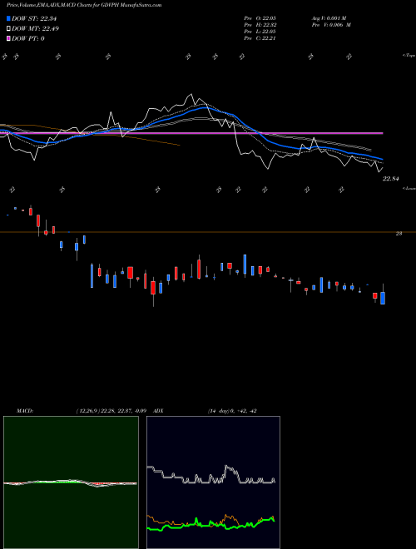Select the 'DOW MT: 22.49' legend text
Viewport: 416px width, 549px height.
pyautogui.click(x=35, y=29)
